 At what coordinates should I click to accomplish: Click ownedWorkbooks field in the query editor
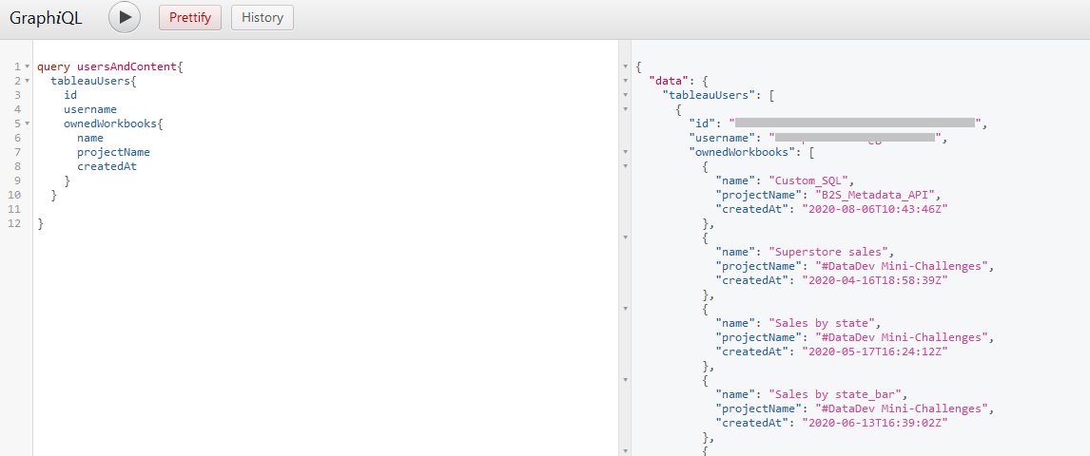tap(109, 123)
